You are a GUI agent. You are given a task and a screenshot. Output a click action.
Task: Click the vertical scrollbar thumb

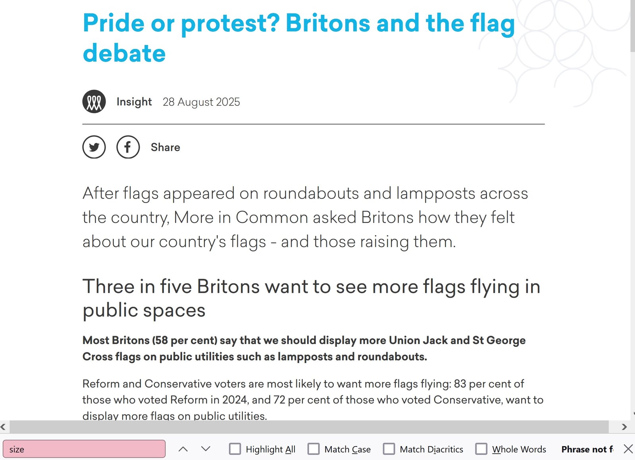(632, 26)
